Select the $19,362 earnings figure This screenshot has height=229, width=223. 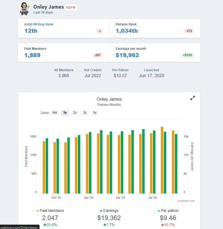coord(109,218)
